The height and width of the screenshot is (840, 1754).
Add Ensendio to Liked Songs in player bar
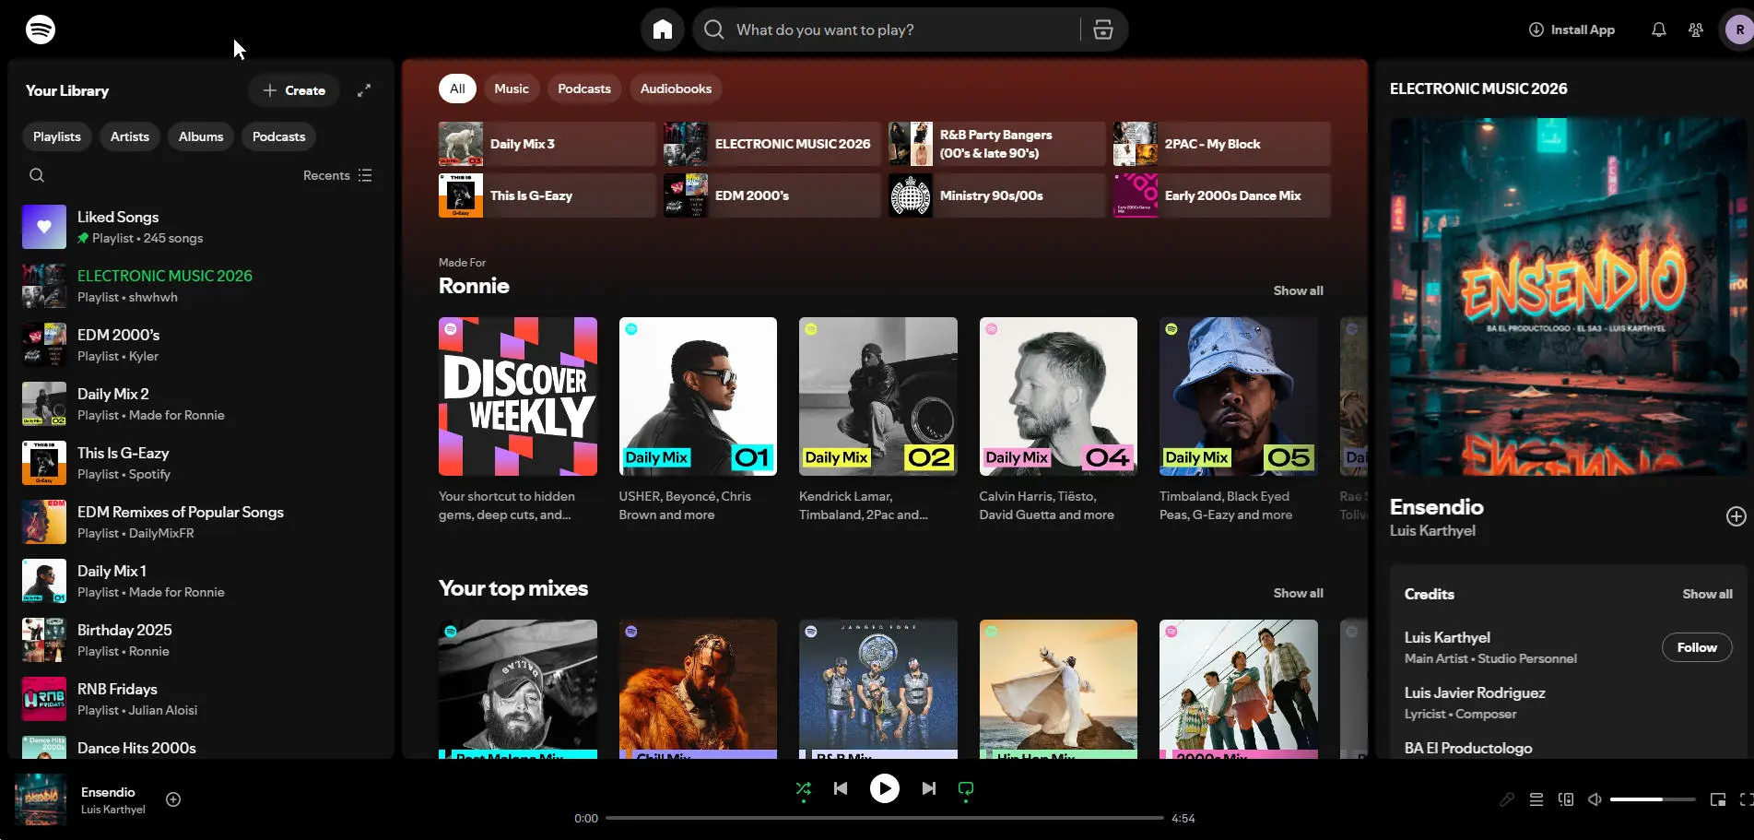173,799
